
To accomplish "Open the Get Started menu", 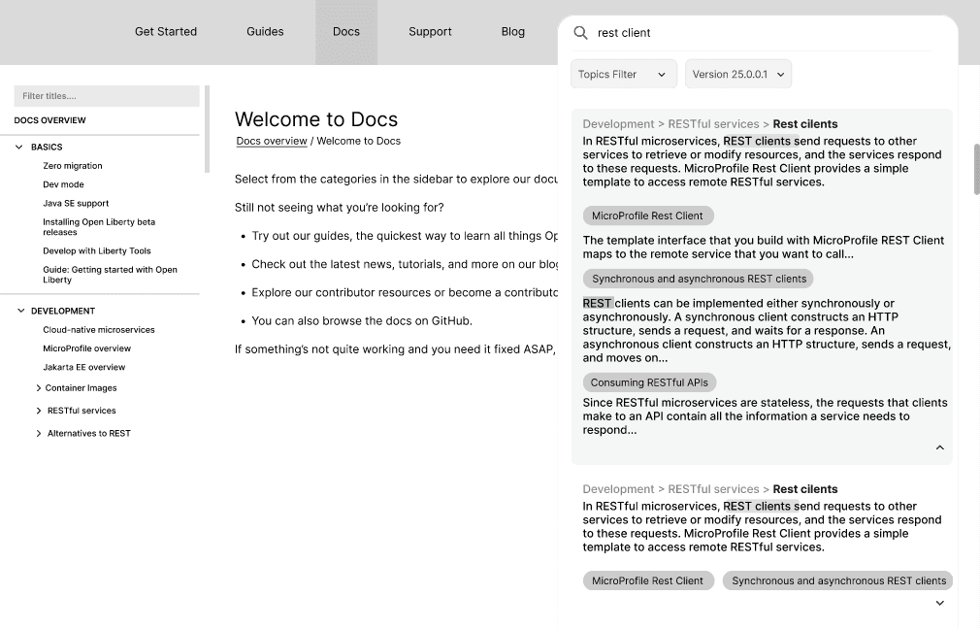I will [x=166, y=32].
